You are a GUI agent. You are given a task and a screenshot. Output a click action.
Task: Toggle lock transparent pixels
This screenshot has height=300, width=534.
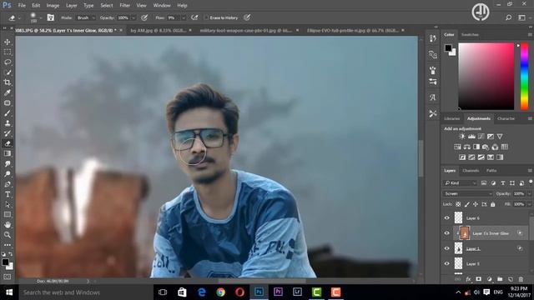pos(458,204)
